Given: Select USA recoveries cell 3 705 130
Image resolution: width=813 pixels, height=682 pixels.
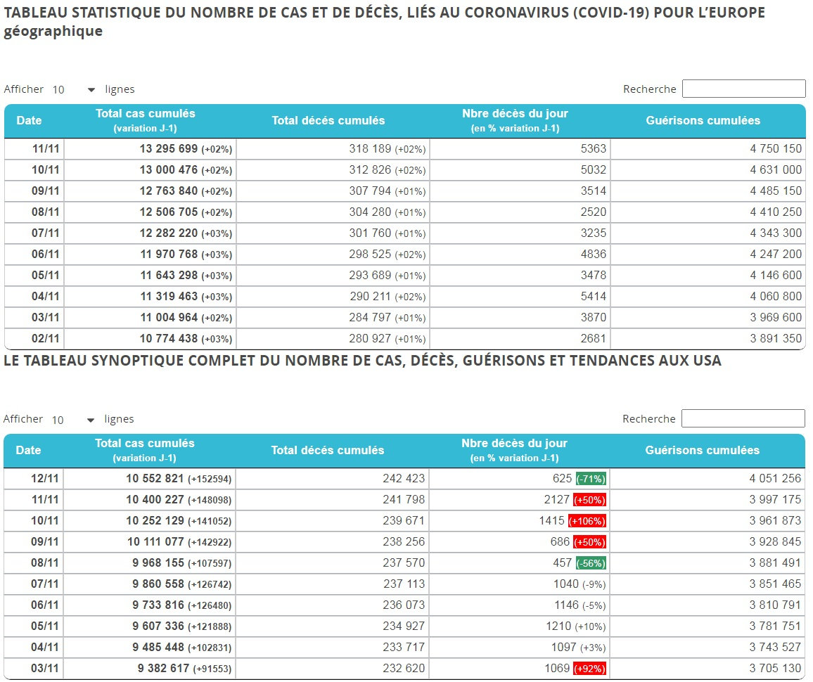Looking at the screenshot, I should 708,668.
